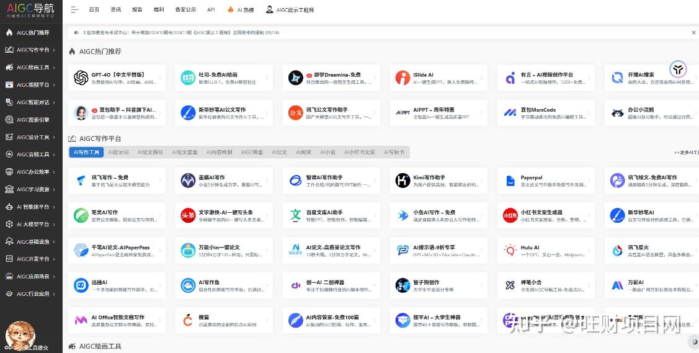Expand AIGC写作平台 chevron in sidebar
Image resolution: width=699 pixels, height=353 pixels.
tap(54, 50)
